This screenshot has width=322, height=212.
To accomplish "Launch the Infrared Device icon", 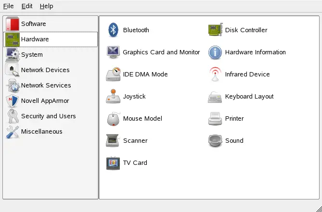I will (215, 74).
